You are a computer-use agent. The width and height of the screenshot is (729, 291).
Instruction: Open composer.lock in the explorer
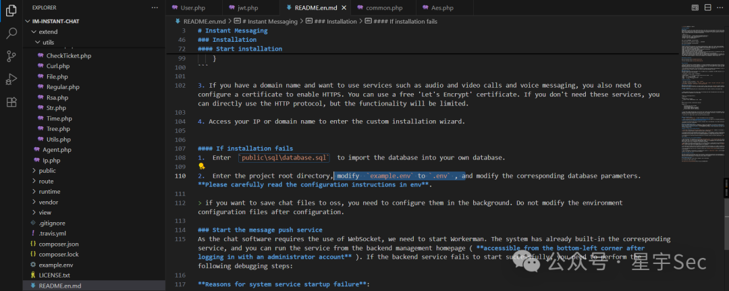coord(59,255)
